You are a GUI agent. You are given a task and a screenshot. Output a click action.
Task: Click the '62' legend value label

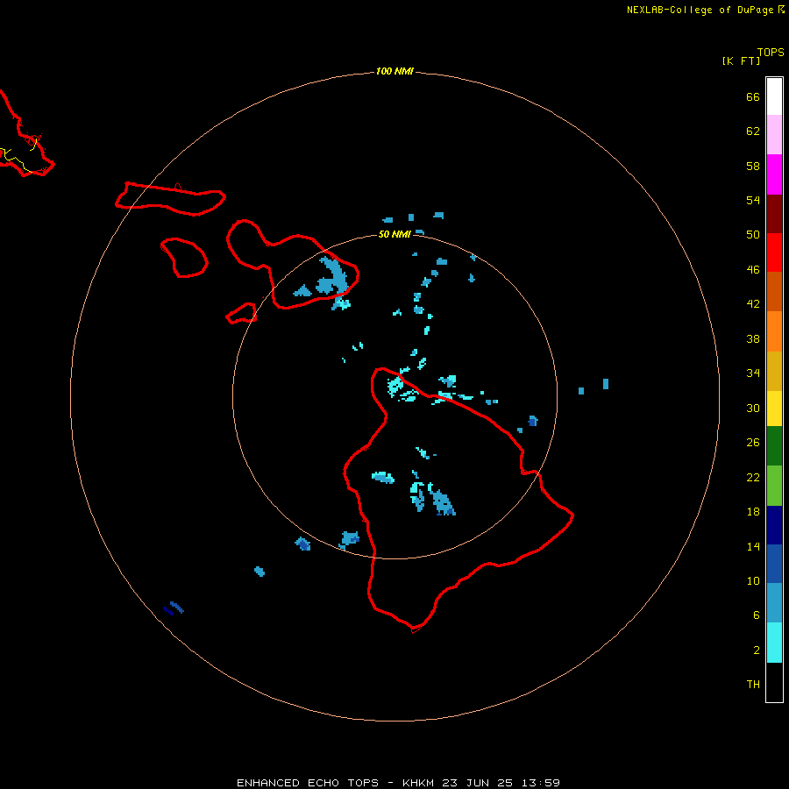pos(753,131)
